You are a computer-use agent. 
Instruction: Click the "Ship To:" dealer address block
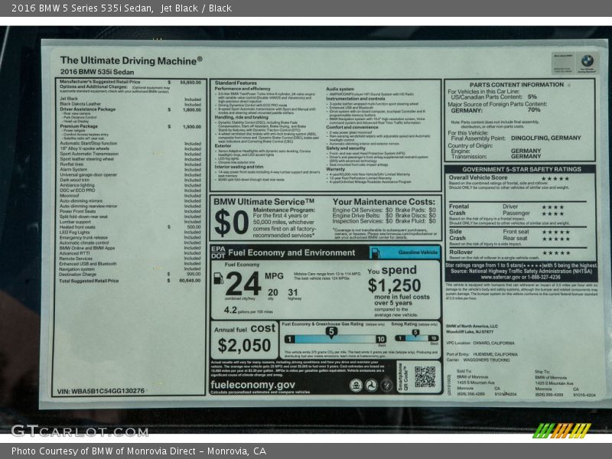[565, 383]
